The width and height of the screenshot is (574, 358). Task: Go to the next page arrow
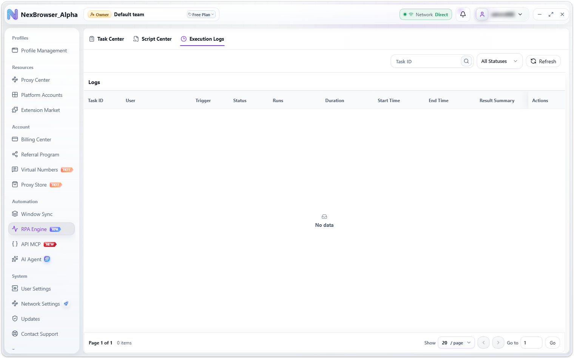498,343
